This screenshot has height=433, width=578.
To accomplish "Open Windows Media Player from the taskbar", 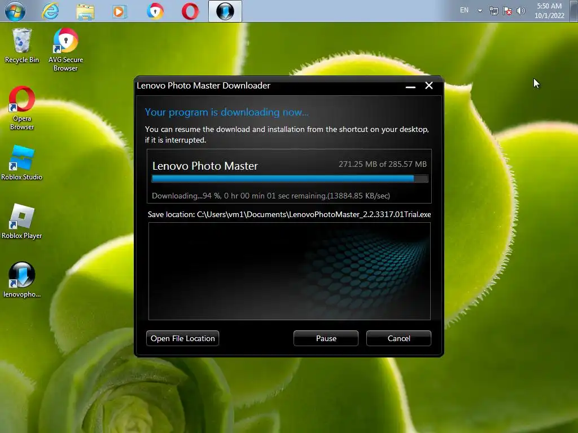I will coord(119,11).
